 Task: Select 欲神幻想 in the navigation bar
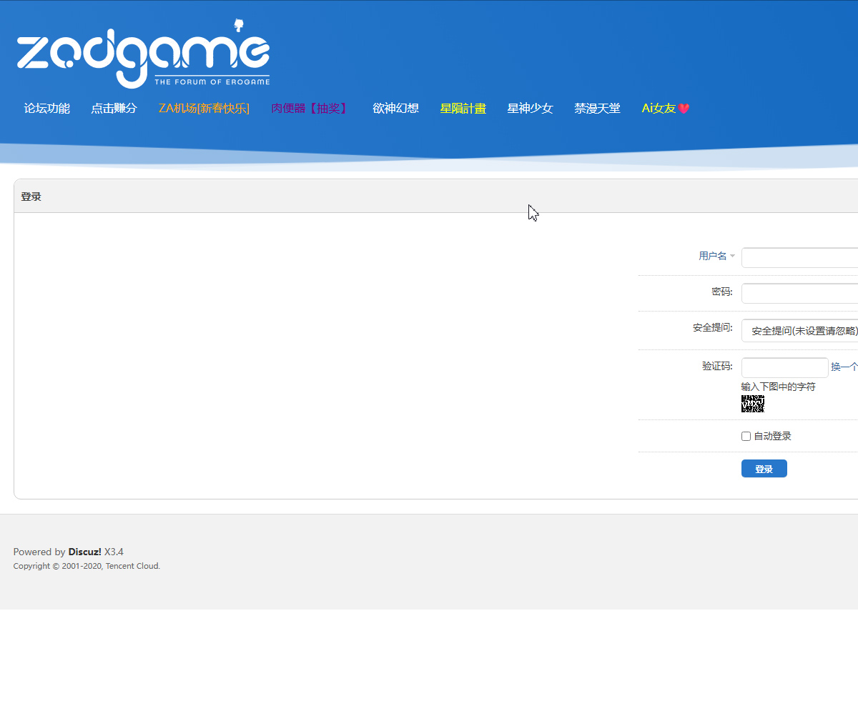click(395, 109)
